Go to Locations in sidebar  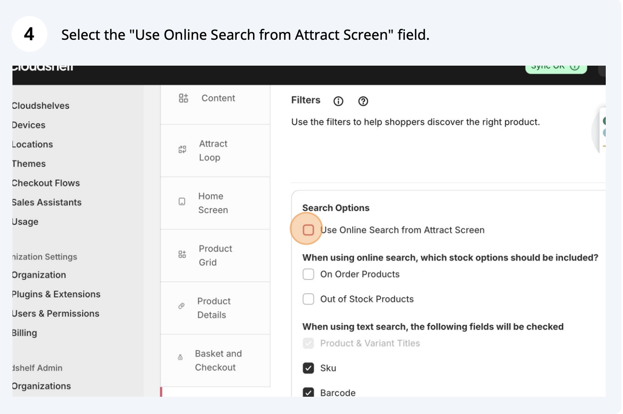(x=33, y=144)
